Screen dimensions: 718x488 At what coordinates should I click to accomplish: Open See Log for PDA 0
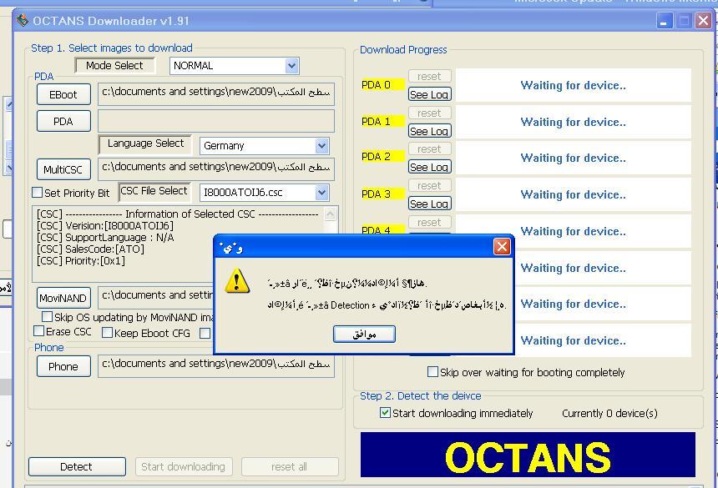point(429,94)
